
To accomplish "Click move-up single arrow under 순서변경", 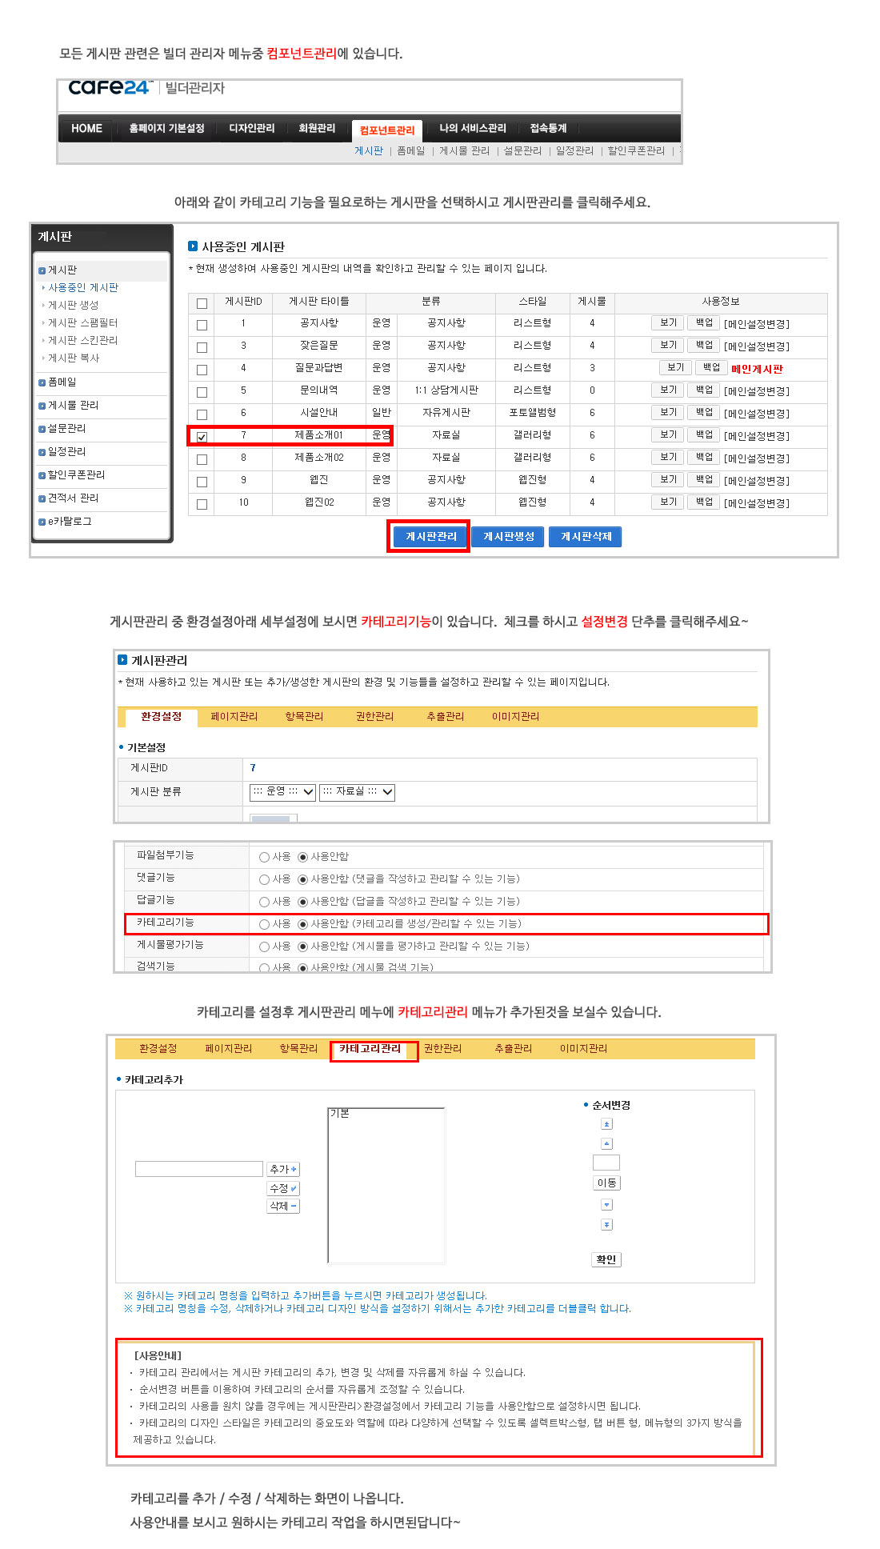I will click(x=606, y=1144).
